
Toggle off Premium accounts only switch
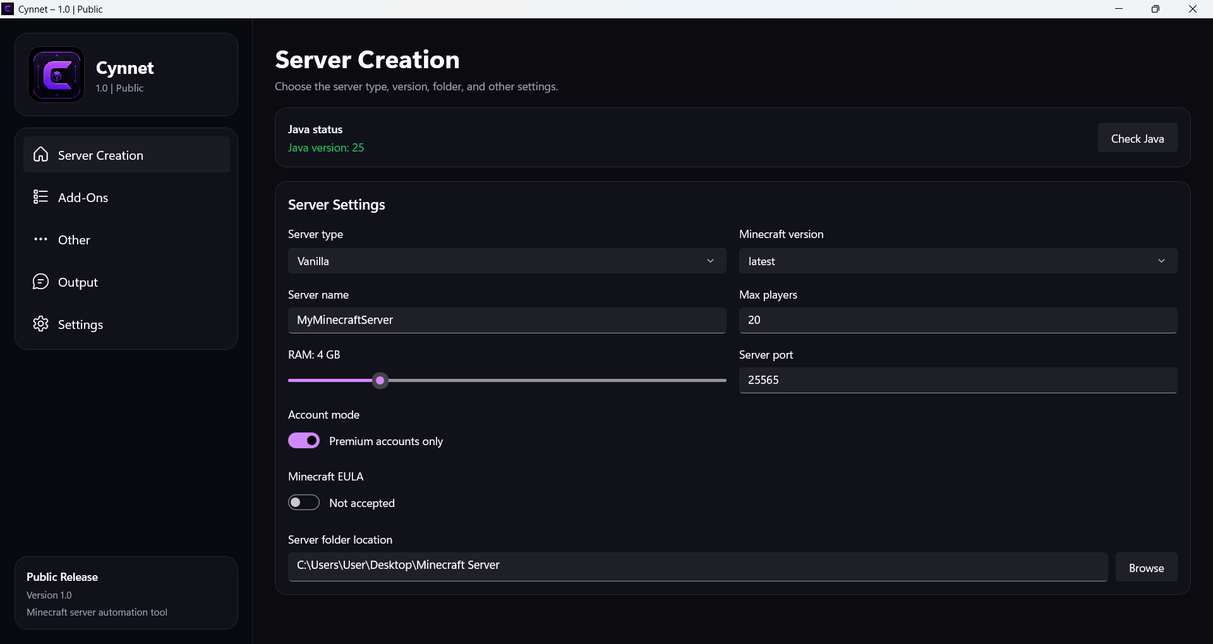coord(304,441)
